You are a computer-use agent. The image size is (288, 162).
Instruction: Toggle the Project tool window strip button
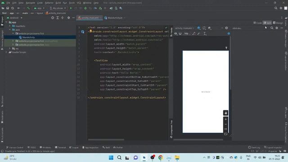click(x=2, y=22)
